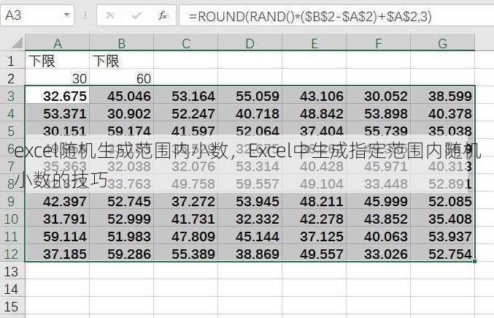
Task: Click the cell showing 47.809
Action: click(186, 236)
